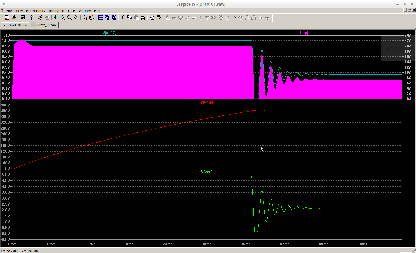Open Print Setup icon
Viewport: 416px width, 253px height.
pyautogui.click(x=152, y=18)
